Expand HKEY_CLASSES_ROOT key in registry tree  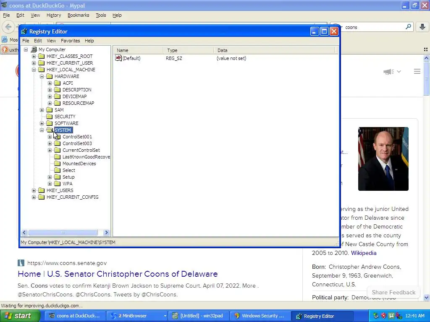click(34, 56)
